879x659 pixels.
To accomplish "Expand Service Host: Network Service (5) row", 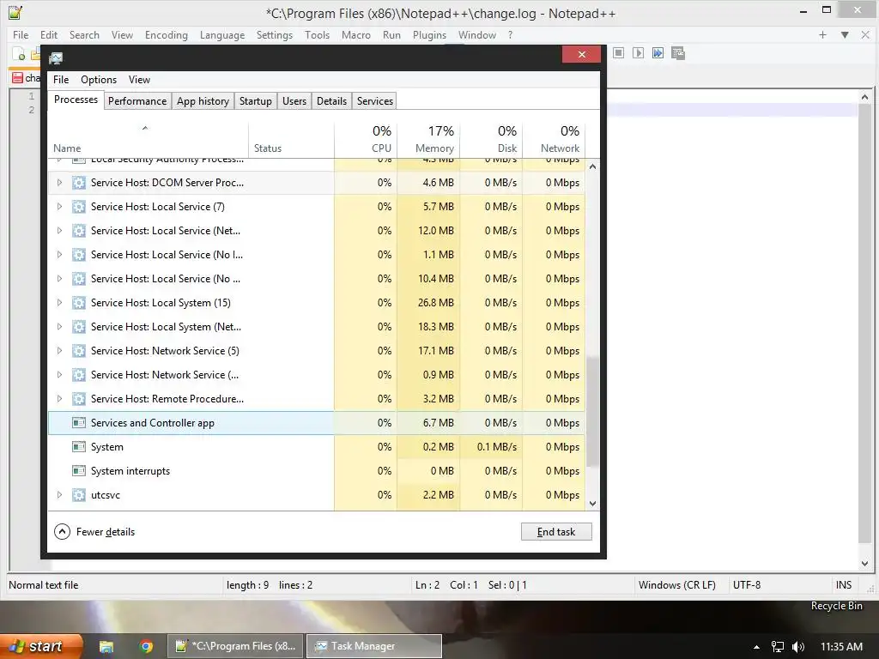I will tap(59, 351).
